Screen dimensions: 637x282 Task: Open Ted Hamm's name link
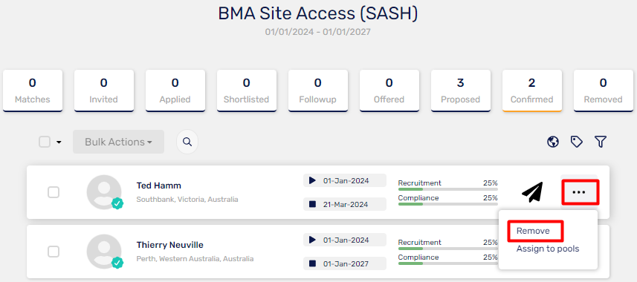(159, 186)
